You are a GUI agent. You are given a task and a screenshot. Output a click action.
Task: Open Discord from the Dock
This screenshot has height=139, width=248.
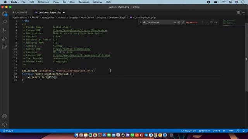click(x=127, y=135)
